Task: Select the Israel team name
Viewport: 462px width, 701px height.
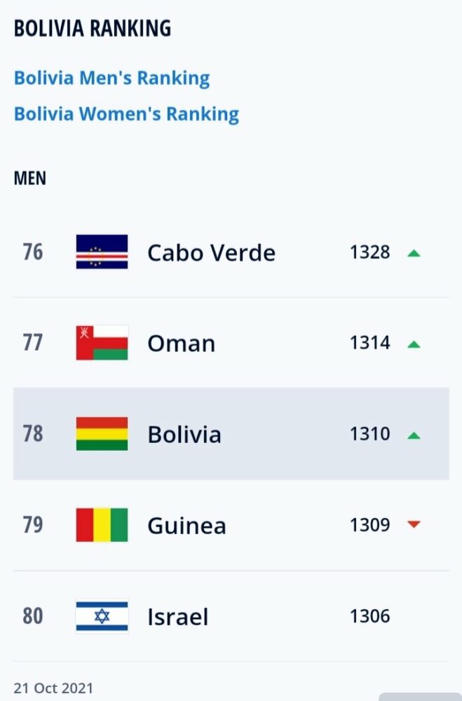Action: click(x=177, y=617)
